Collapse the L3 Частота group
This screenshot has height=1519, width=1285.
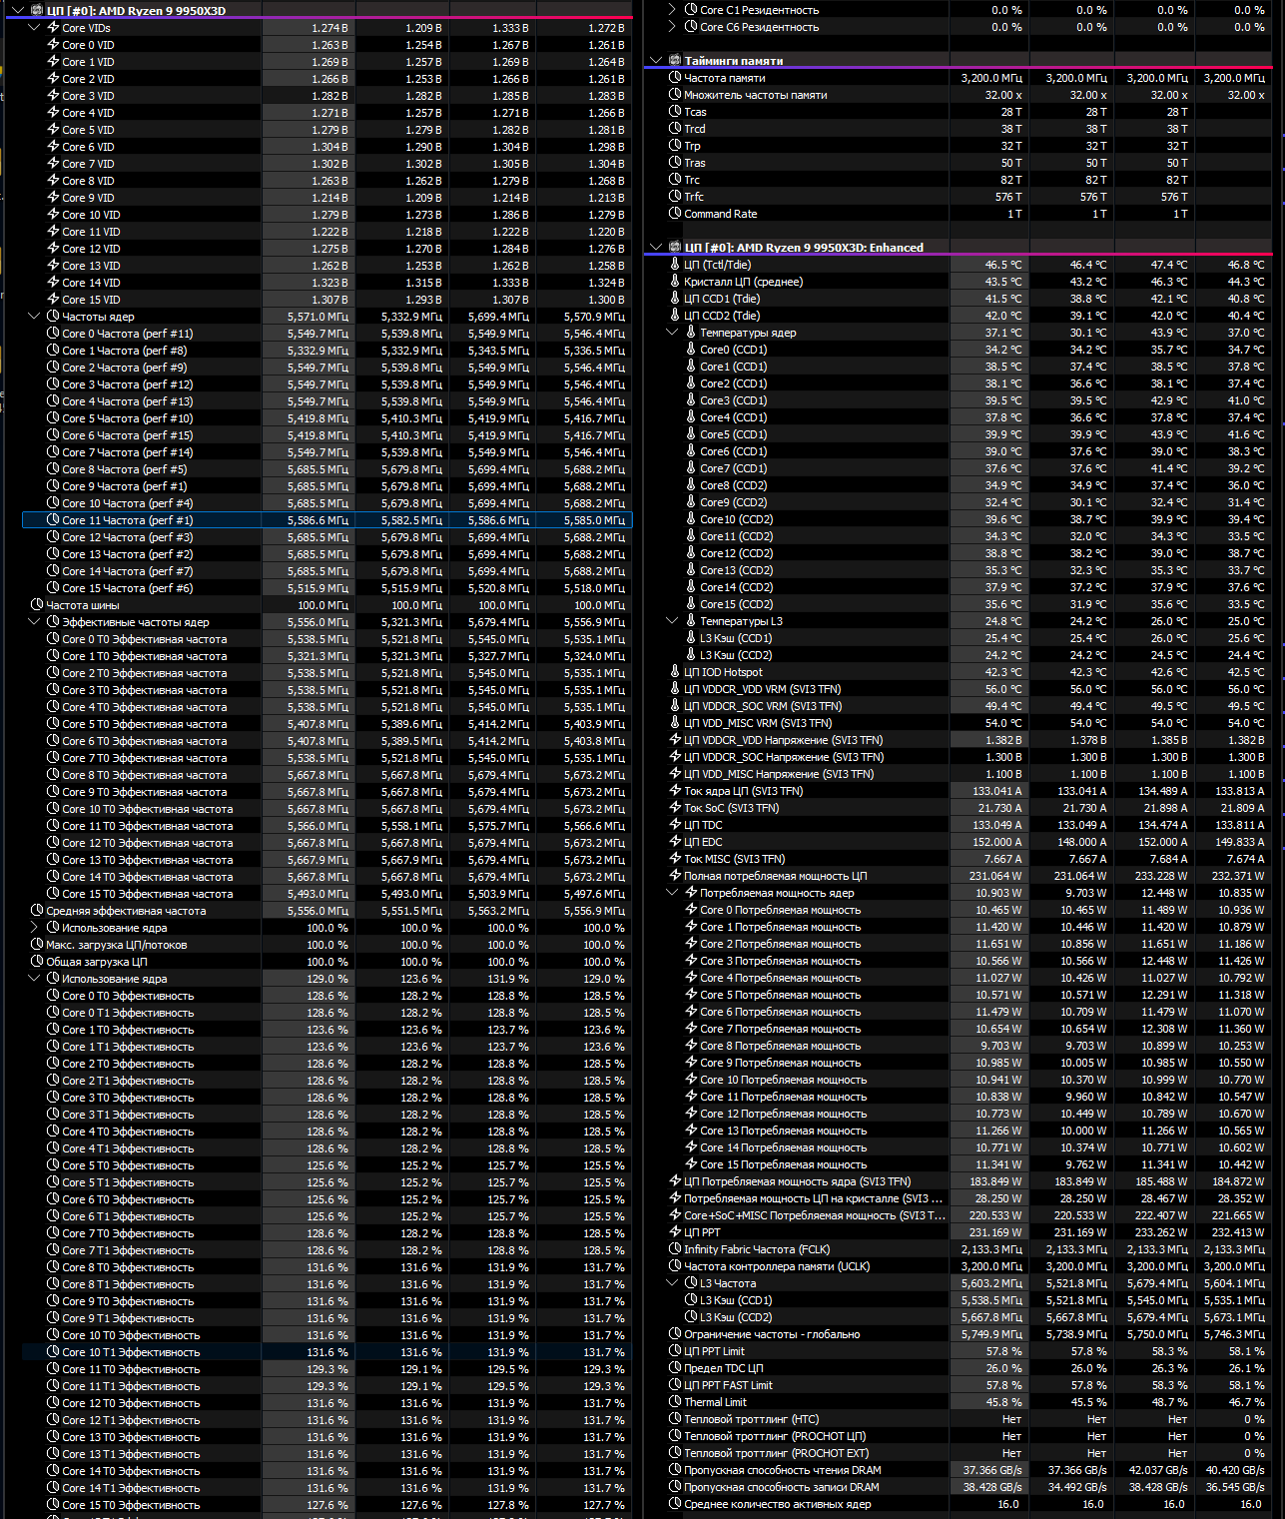[x=673, y=1283]
